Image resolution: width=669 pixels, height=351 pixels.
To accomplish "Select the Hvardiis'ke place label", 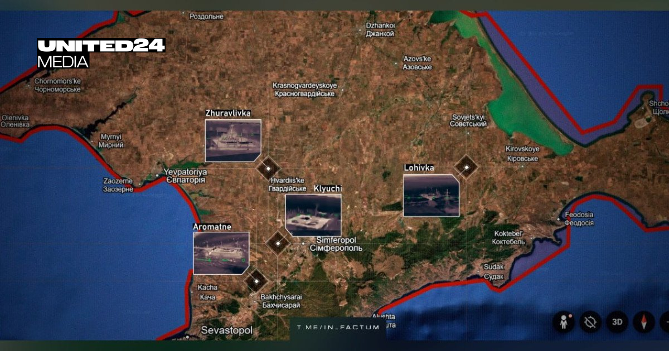I will (x=287, y=184).
